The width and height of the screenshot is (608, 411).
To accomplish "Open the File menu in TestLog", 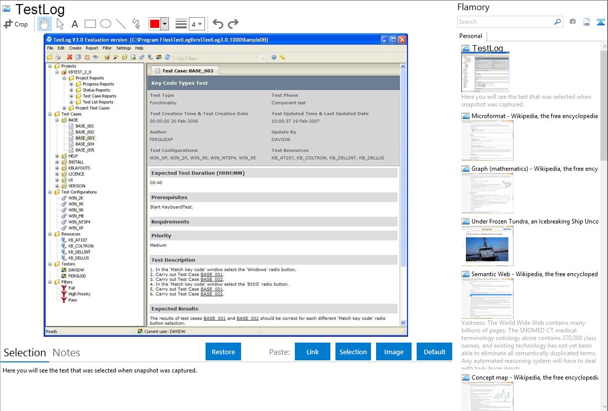I will click(50, 48).
